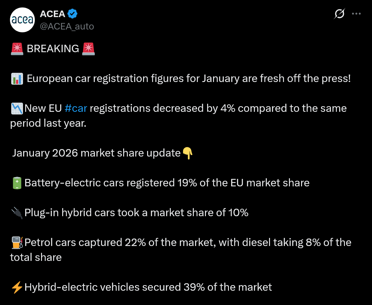This screenshot has width=372, height=305.
Task: Click the bar chart emoji
Action: click(x=17, y=79)
